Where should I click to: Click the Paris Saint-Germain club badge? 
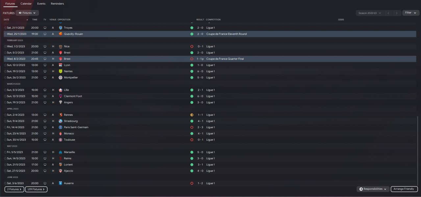click(61, 127)
